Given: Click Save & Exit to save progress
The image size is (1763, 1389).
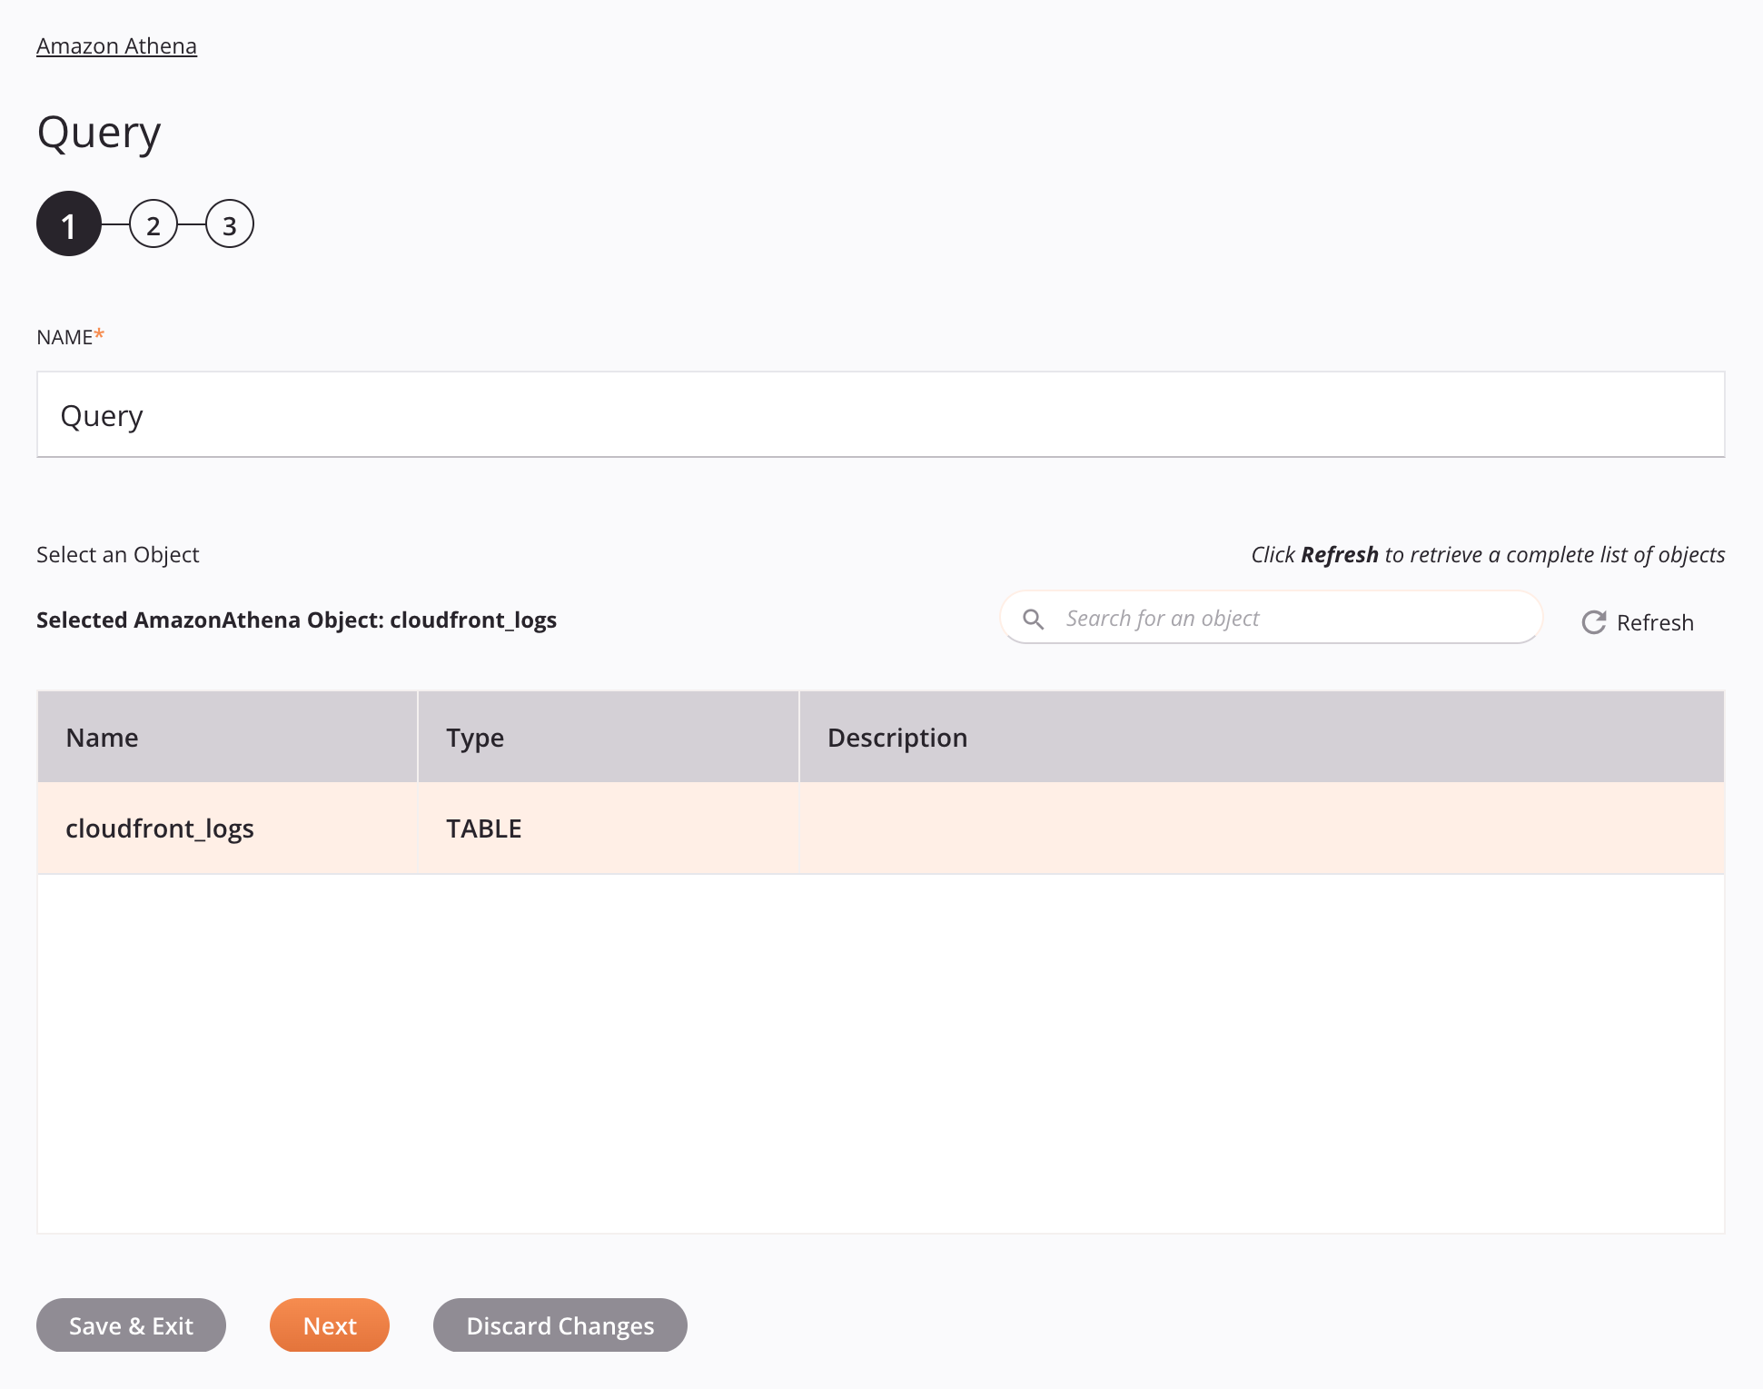Looking at the screenshot, I should 130,1325.
